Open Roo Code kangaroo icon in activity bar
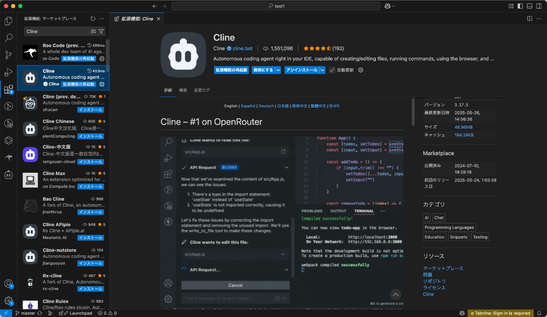The width and height of the screenshot is (547, 317). [x=9, y=158]
